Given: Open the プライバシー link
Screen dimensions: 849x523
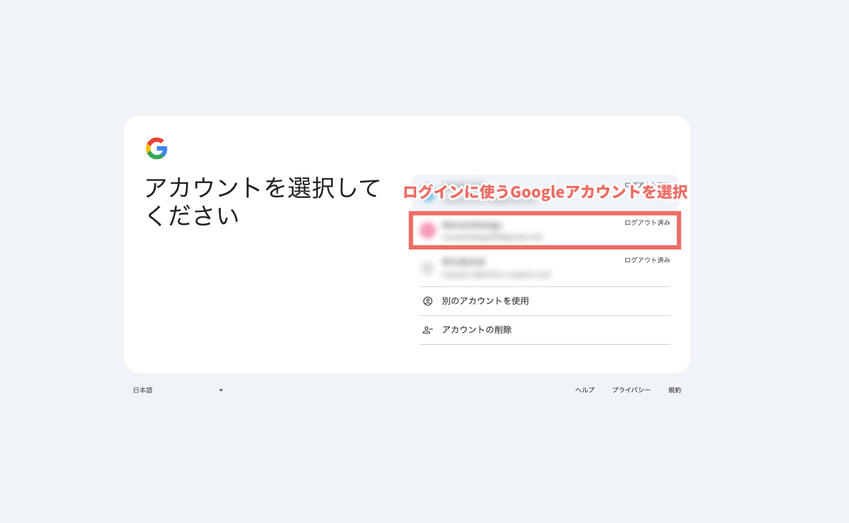Looking at the screenshot, I should [x=631, y=390].
